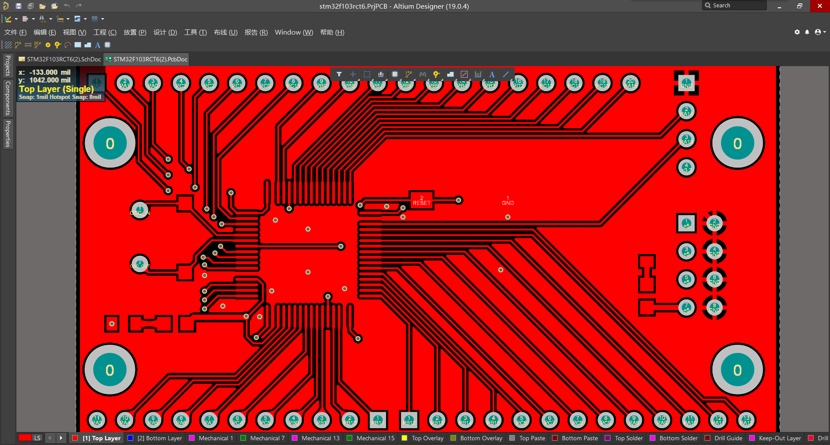Click the pink-boxed keepout track icon in active bar

464,74
